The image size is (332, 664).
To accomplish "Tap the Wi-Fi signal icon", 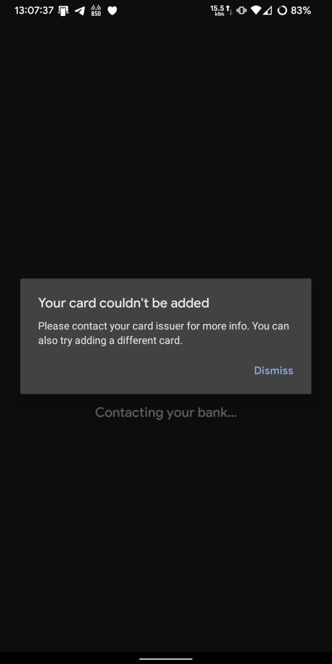I will [256, 11].
